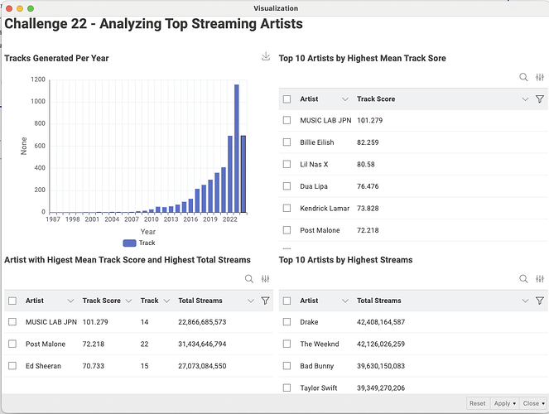Click the Close button at bottom right
Image resolution: width=549 pixels, height=414 pixels.
pyautogui.click(x=531, y=403)
